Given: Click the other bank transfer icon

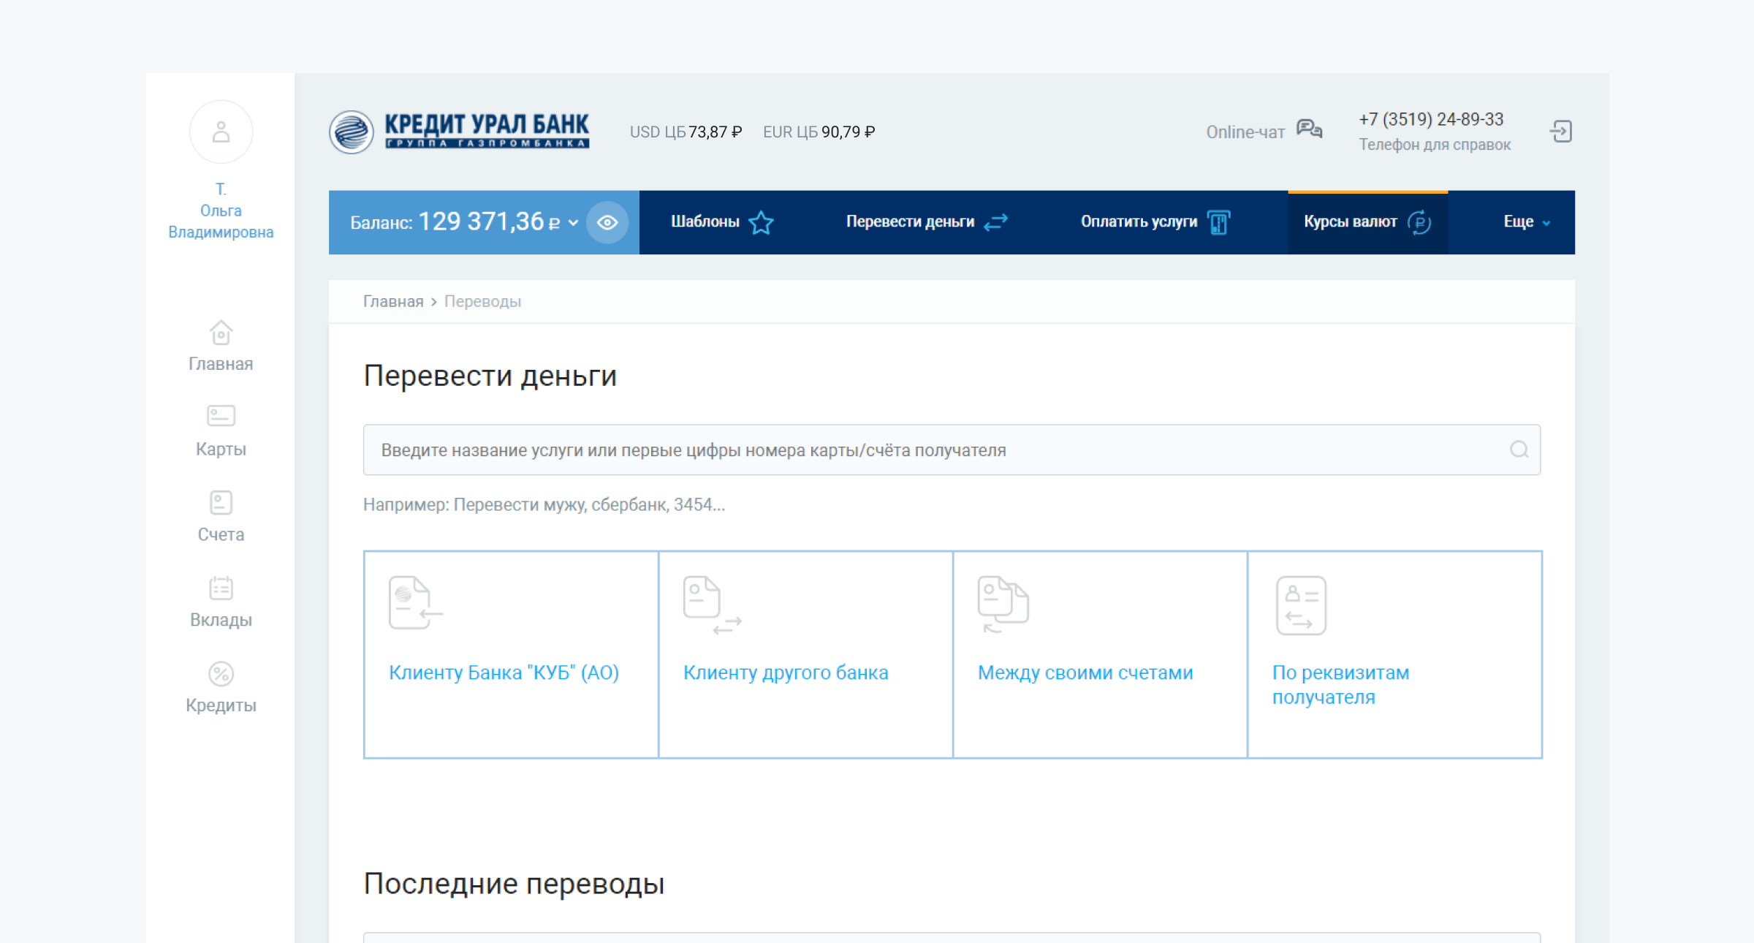Looking at the screenshot, I should pos(712,605).
